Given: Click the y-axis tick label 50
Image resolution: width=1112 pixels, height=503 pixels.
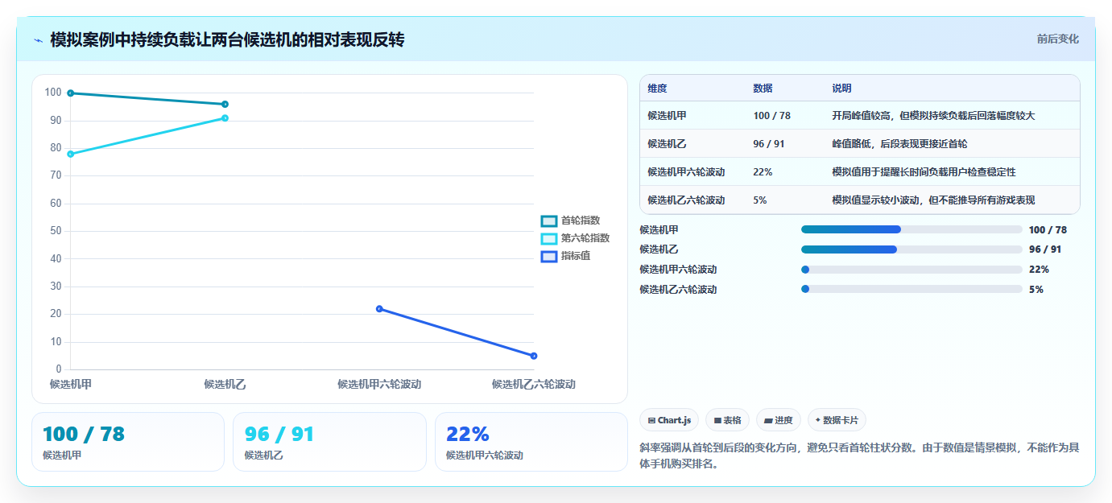Looking at the screenshot, I should [x=55, y=231].
